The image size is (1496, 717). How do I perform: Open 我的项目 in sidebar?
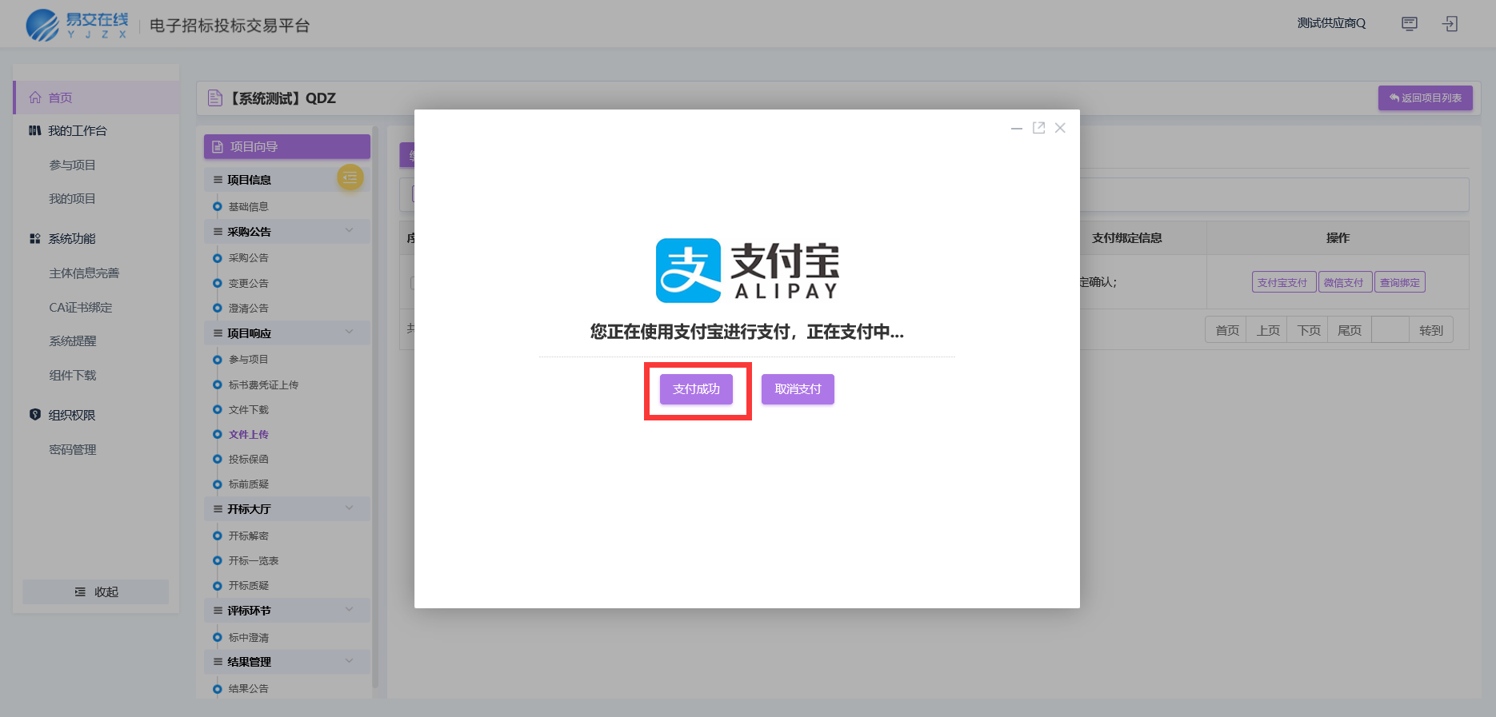[72, 198]
